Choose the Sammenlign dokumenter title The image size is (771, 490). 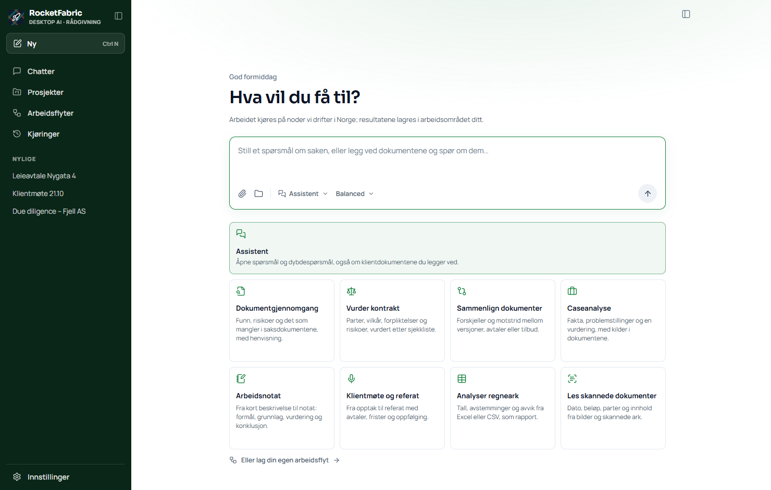tap(500, 309)
